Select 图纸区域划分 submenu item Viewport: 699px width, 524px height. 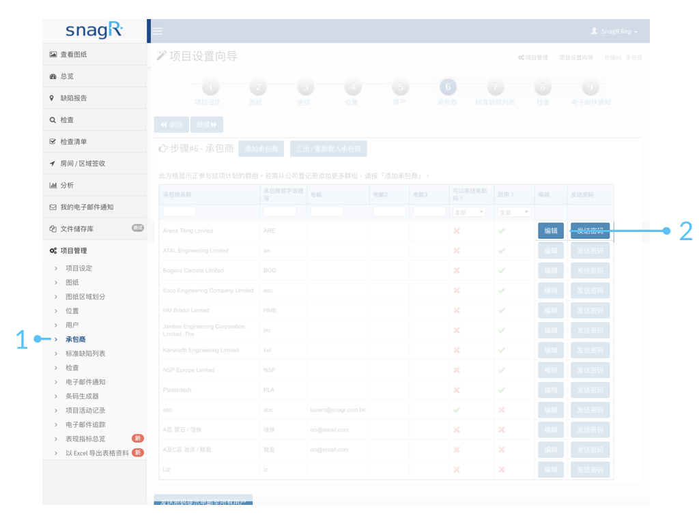tap(85, 297)
